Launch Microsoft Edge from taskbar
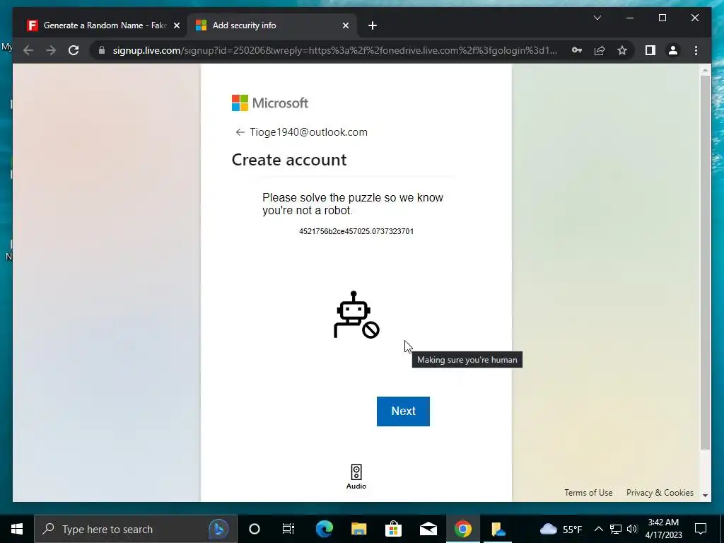Image resolution: width=724 pixels, height=543 pixels. [x=324, y=529]
